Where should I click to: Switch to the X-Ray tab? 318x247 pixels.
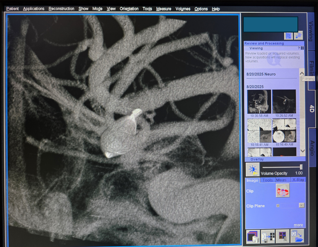point(298,180)
